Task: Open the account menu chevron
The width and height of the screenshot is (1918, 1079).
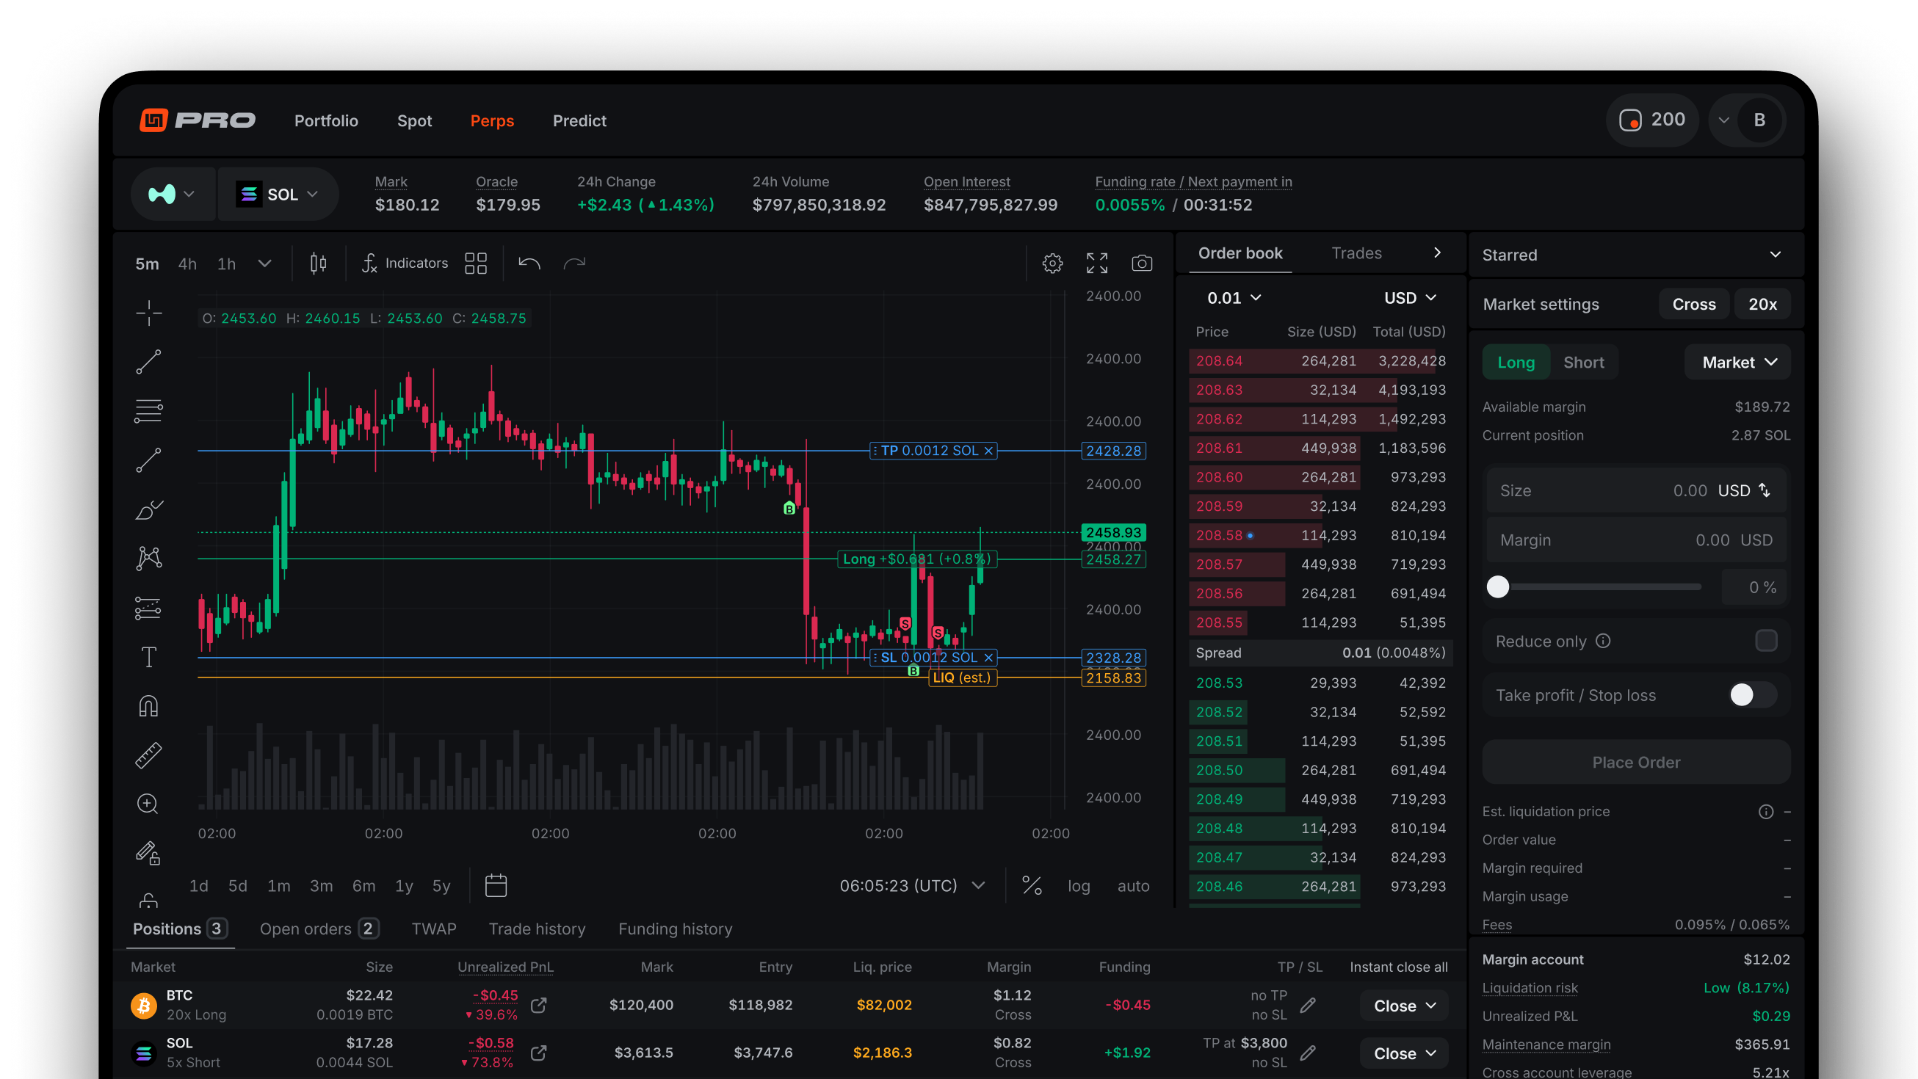Action: pyautogui.click(x=1723, y=120)
